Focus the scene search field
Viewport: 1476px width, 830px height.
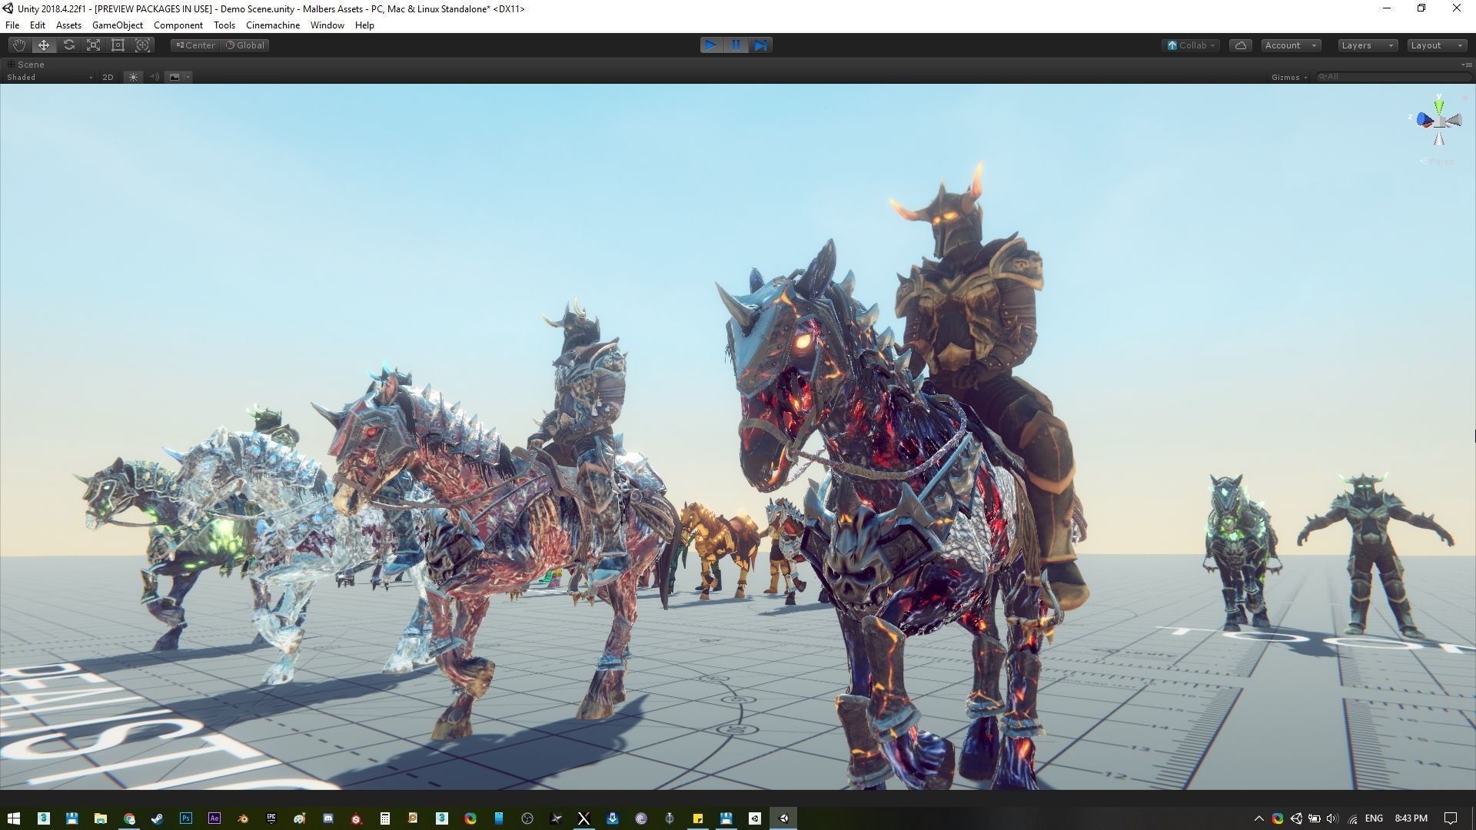(x=1393, y=77)
